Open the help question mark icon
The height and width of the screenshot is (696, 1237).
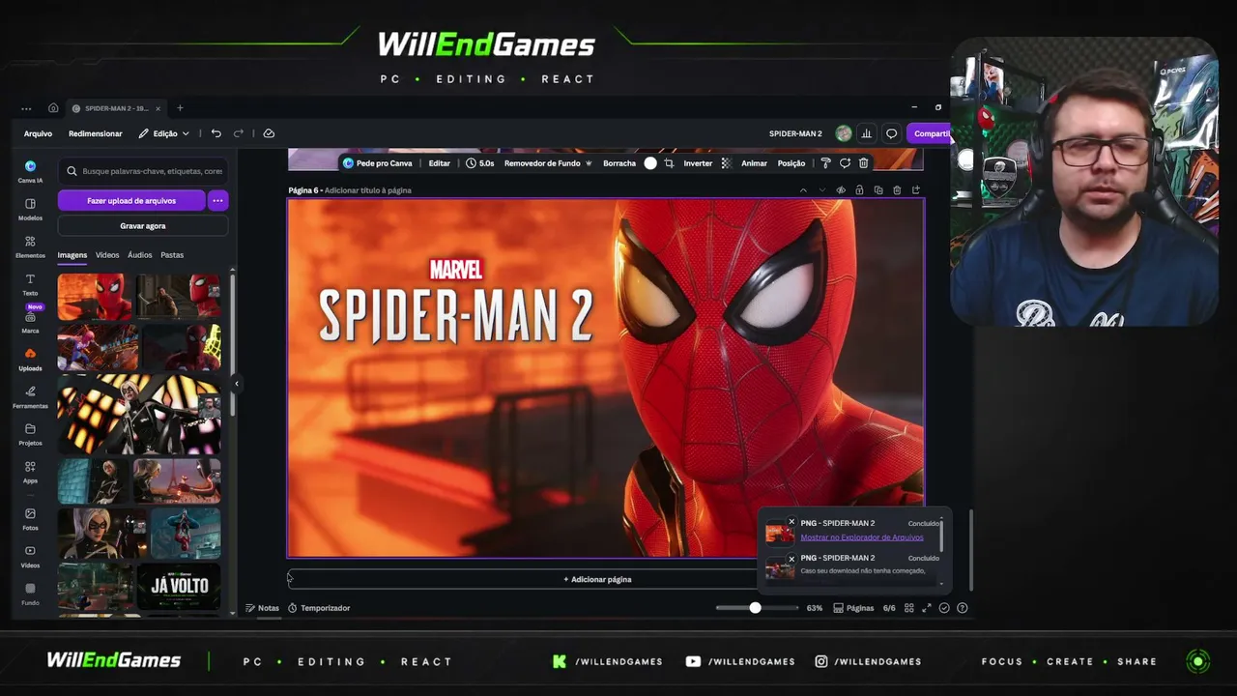point(962,608)
